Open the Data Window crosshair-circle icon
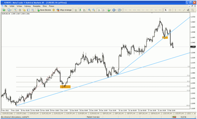This screenshot has width=197, height=119. point(20,10)
